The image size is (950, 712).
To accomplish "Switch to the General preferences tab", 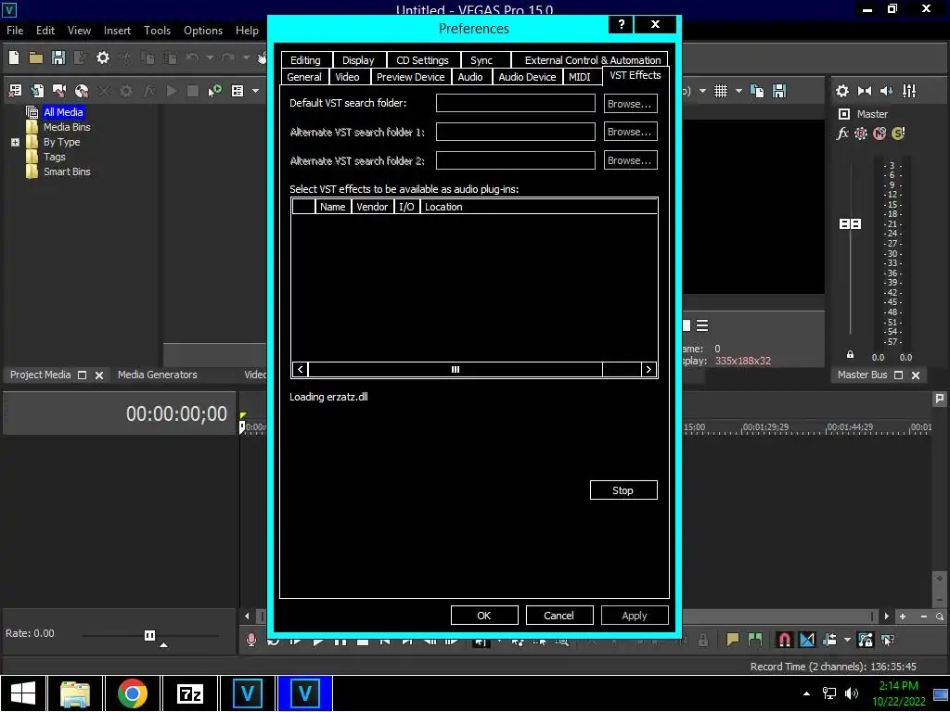I will click(304, 77).
